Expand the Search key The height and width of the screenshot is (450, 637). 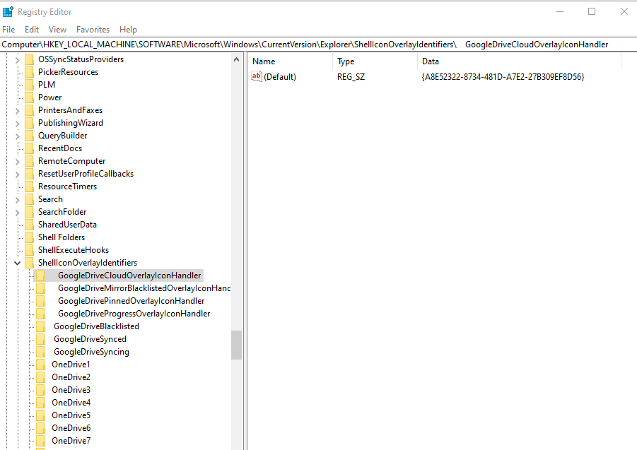tap(17, 200)
